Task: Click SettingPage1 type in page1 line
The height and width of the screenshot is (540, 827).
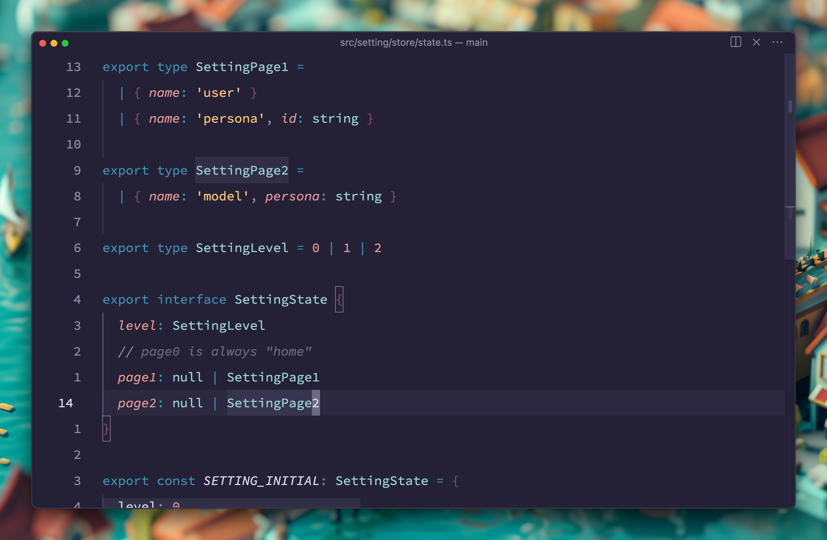Action: pos(273,377)
